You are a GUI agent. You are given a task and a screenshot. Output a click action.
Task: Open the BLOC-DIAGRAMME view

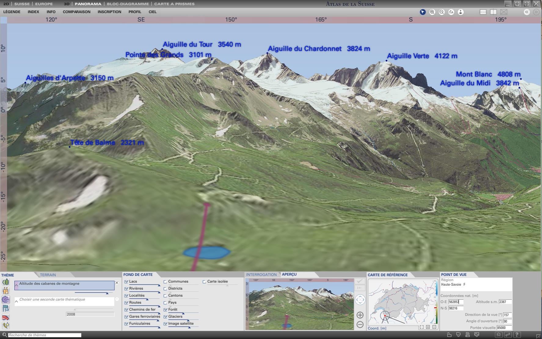(x=128, y=4)
